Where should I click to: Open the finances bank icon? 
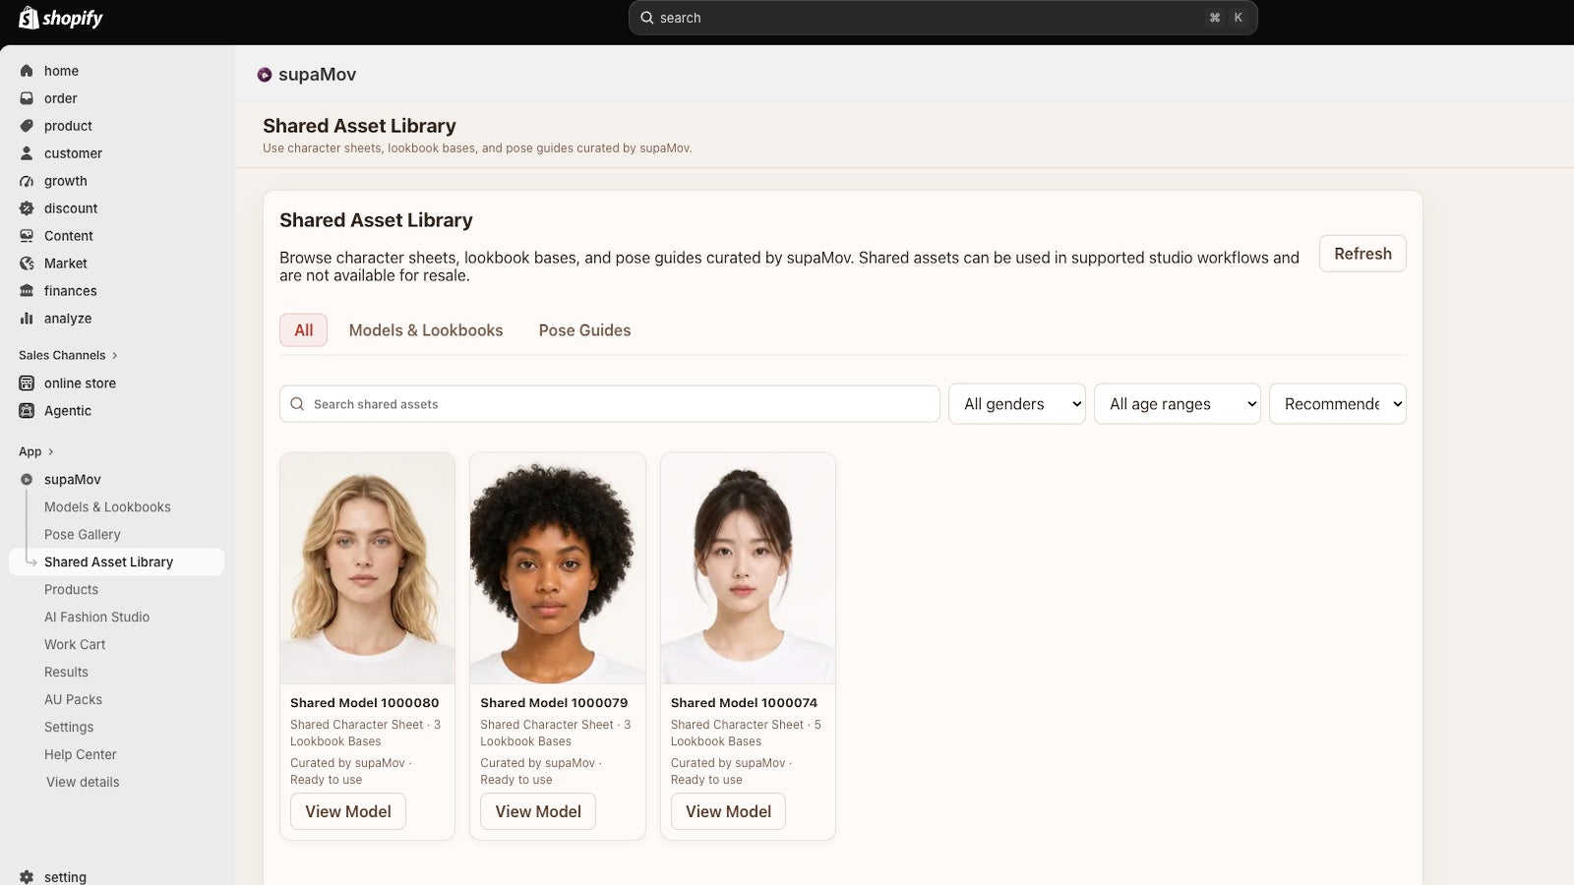tap(27, 291)
